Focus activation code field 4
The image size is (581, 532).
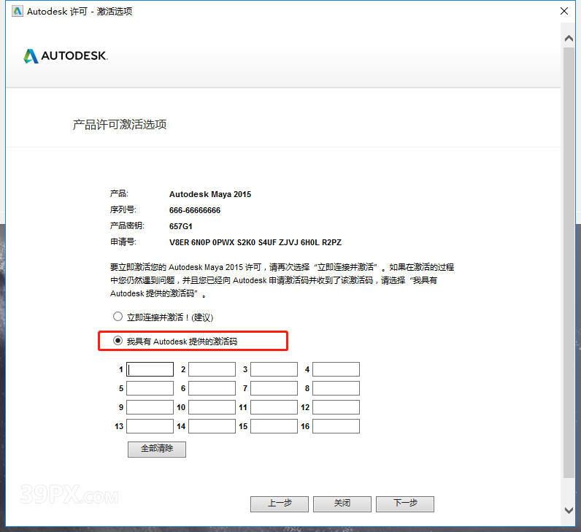pos(336,369)
